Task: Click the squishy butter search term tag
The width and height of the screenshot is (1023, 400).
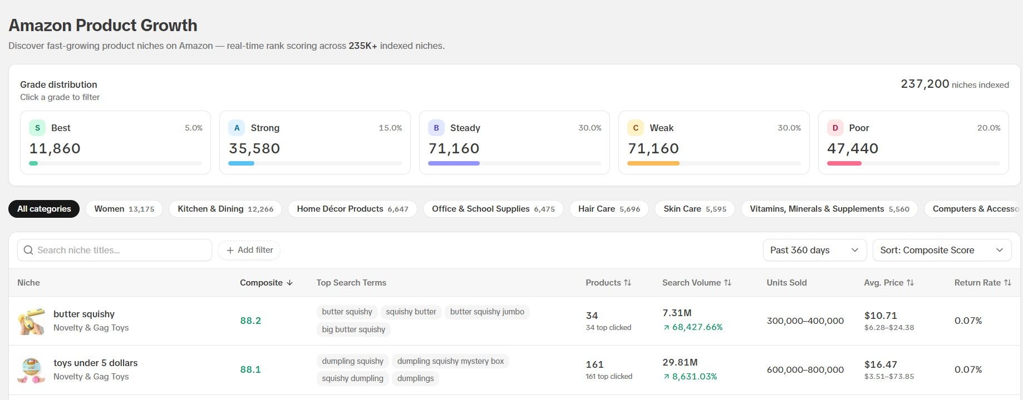Action: click(x=411, y=312)
